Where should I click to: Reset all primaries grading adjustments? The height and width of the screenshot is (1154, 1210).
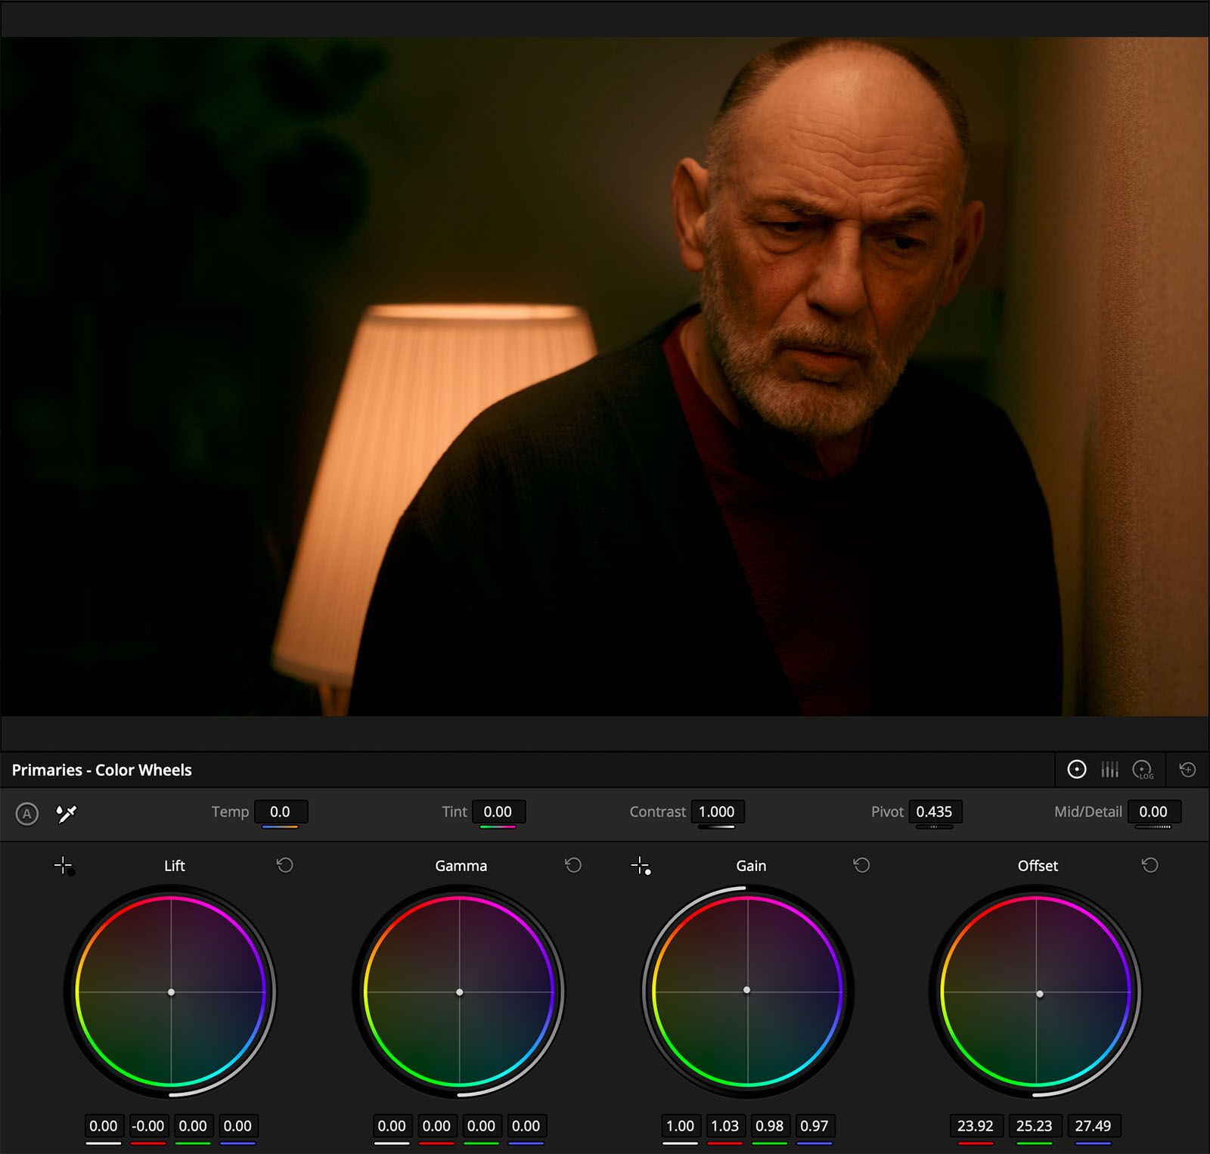[1187, 770]
